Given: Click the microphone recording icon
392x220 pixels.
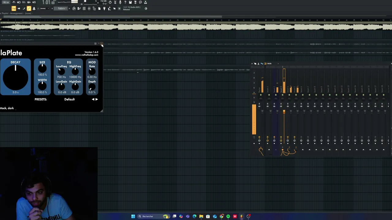Looking at the screenshot, I should click(x=120, y=2).
